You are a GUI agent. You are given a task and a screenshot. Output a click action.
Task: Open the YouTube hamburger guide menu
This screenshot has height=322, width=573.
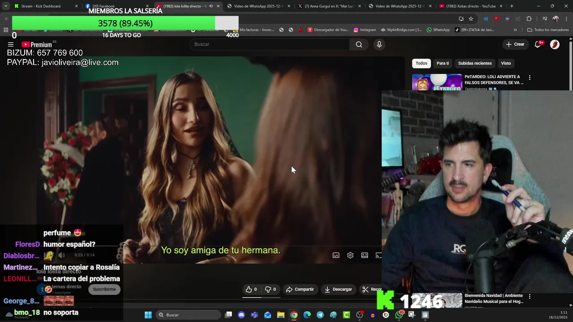tap(11, 44)
